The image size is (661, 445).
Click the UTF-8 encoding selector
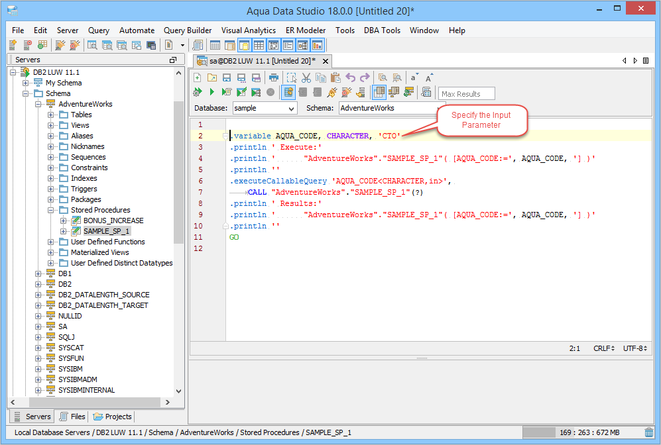634,348
